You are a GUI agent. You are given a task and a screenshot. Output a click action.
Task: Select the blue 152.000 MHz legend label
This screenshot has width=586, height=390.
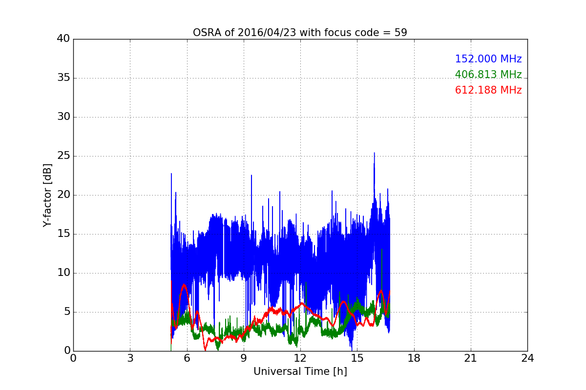488,59
